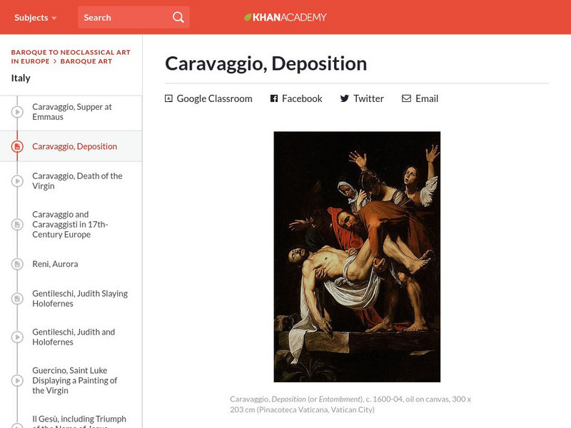Click play icon beside Guercino, Saint Luke
This screenshot has height=428, width=571.
(x=17, y=380)
